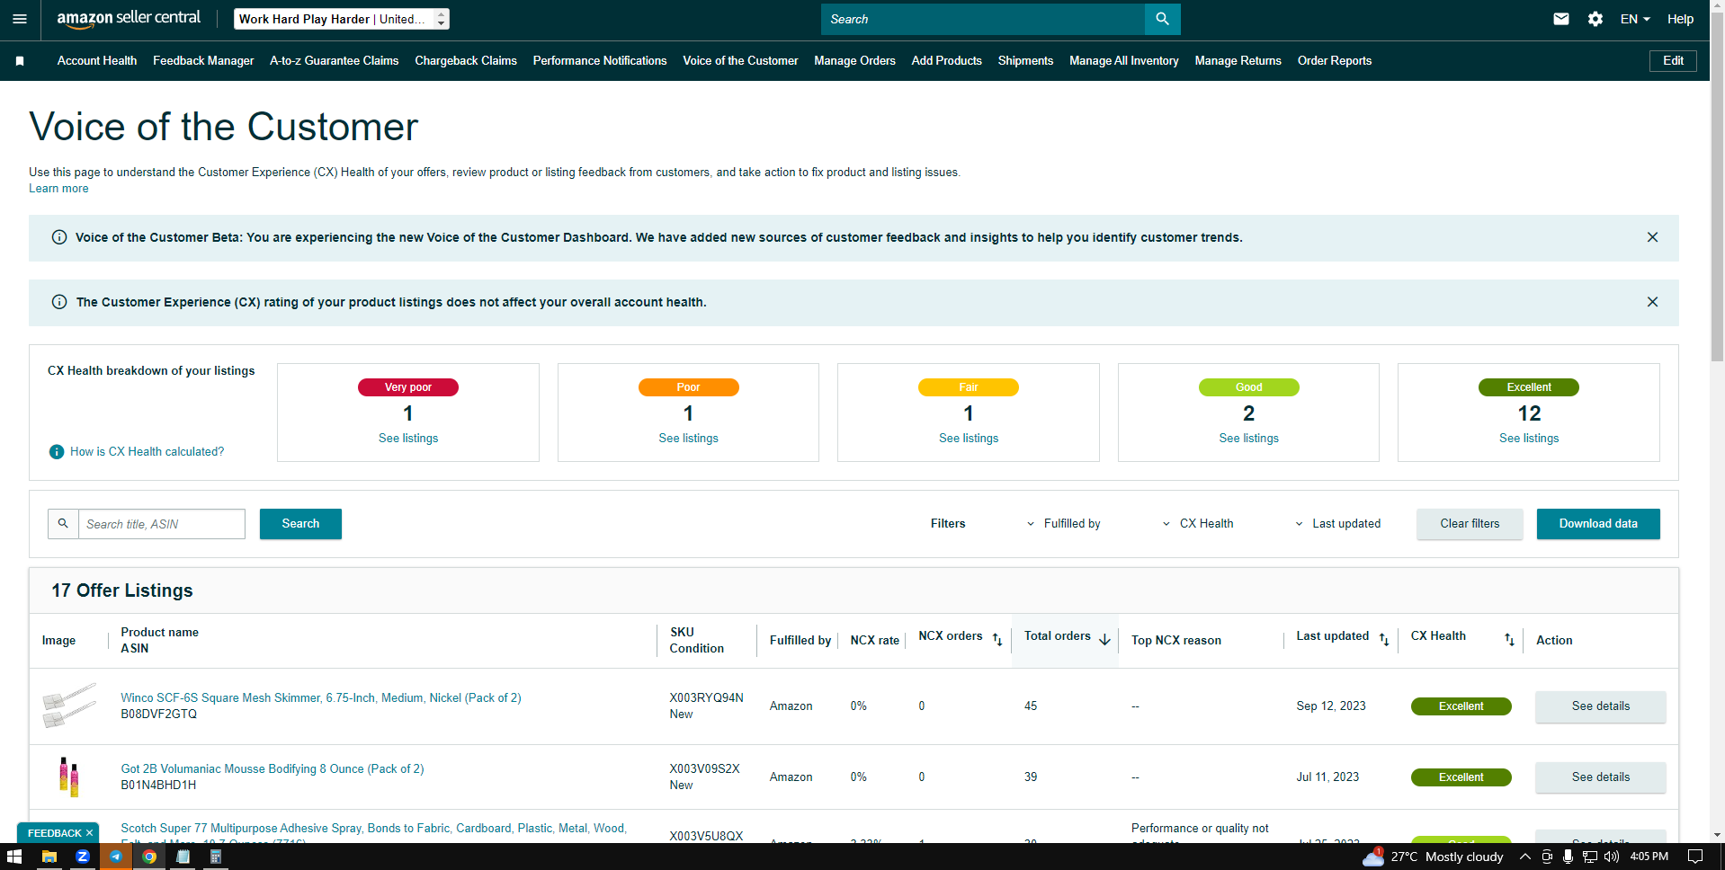The width and height of the screenshot is (1725, 870).
Task: Open the settings gear icon
Action: click(1595, 19)
